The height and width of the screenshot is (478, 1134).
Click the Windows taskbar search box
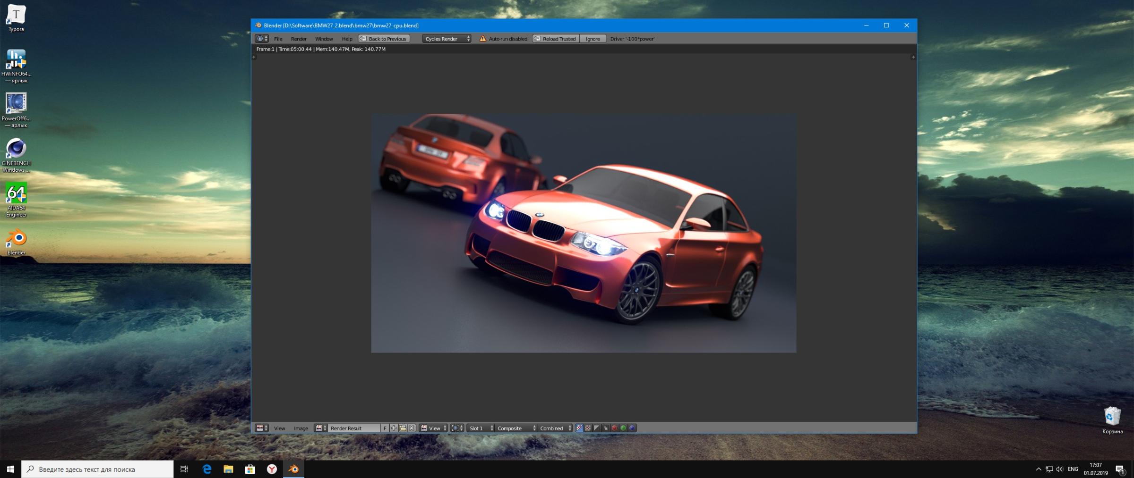(98, 469)
